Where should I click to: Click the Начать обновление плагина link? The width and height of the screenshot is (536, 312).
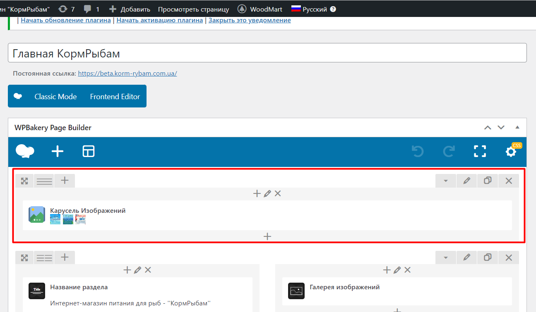[66, 20]
